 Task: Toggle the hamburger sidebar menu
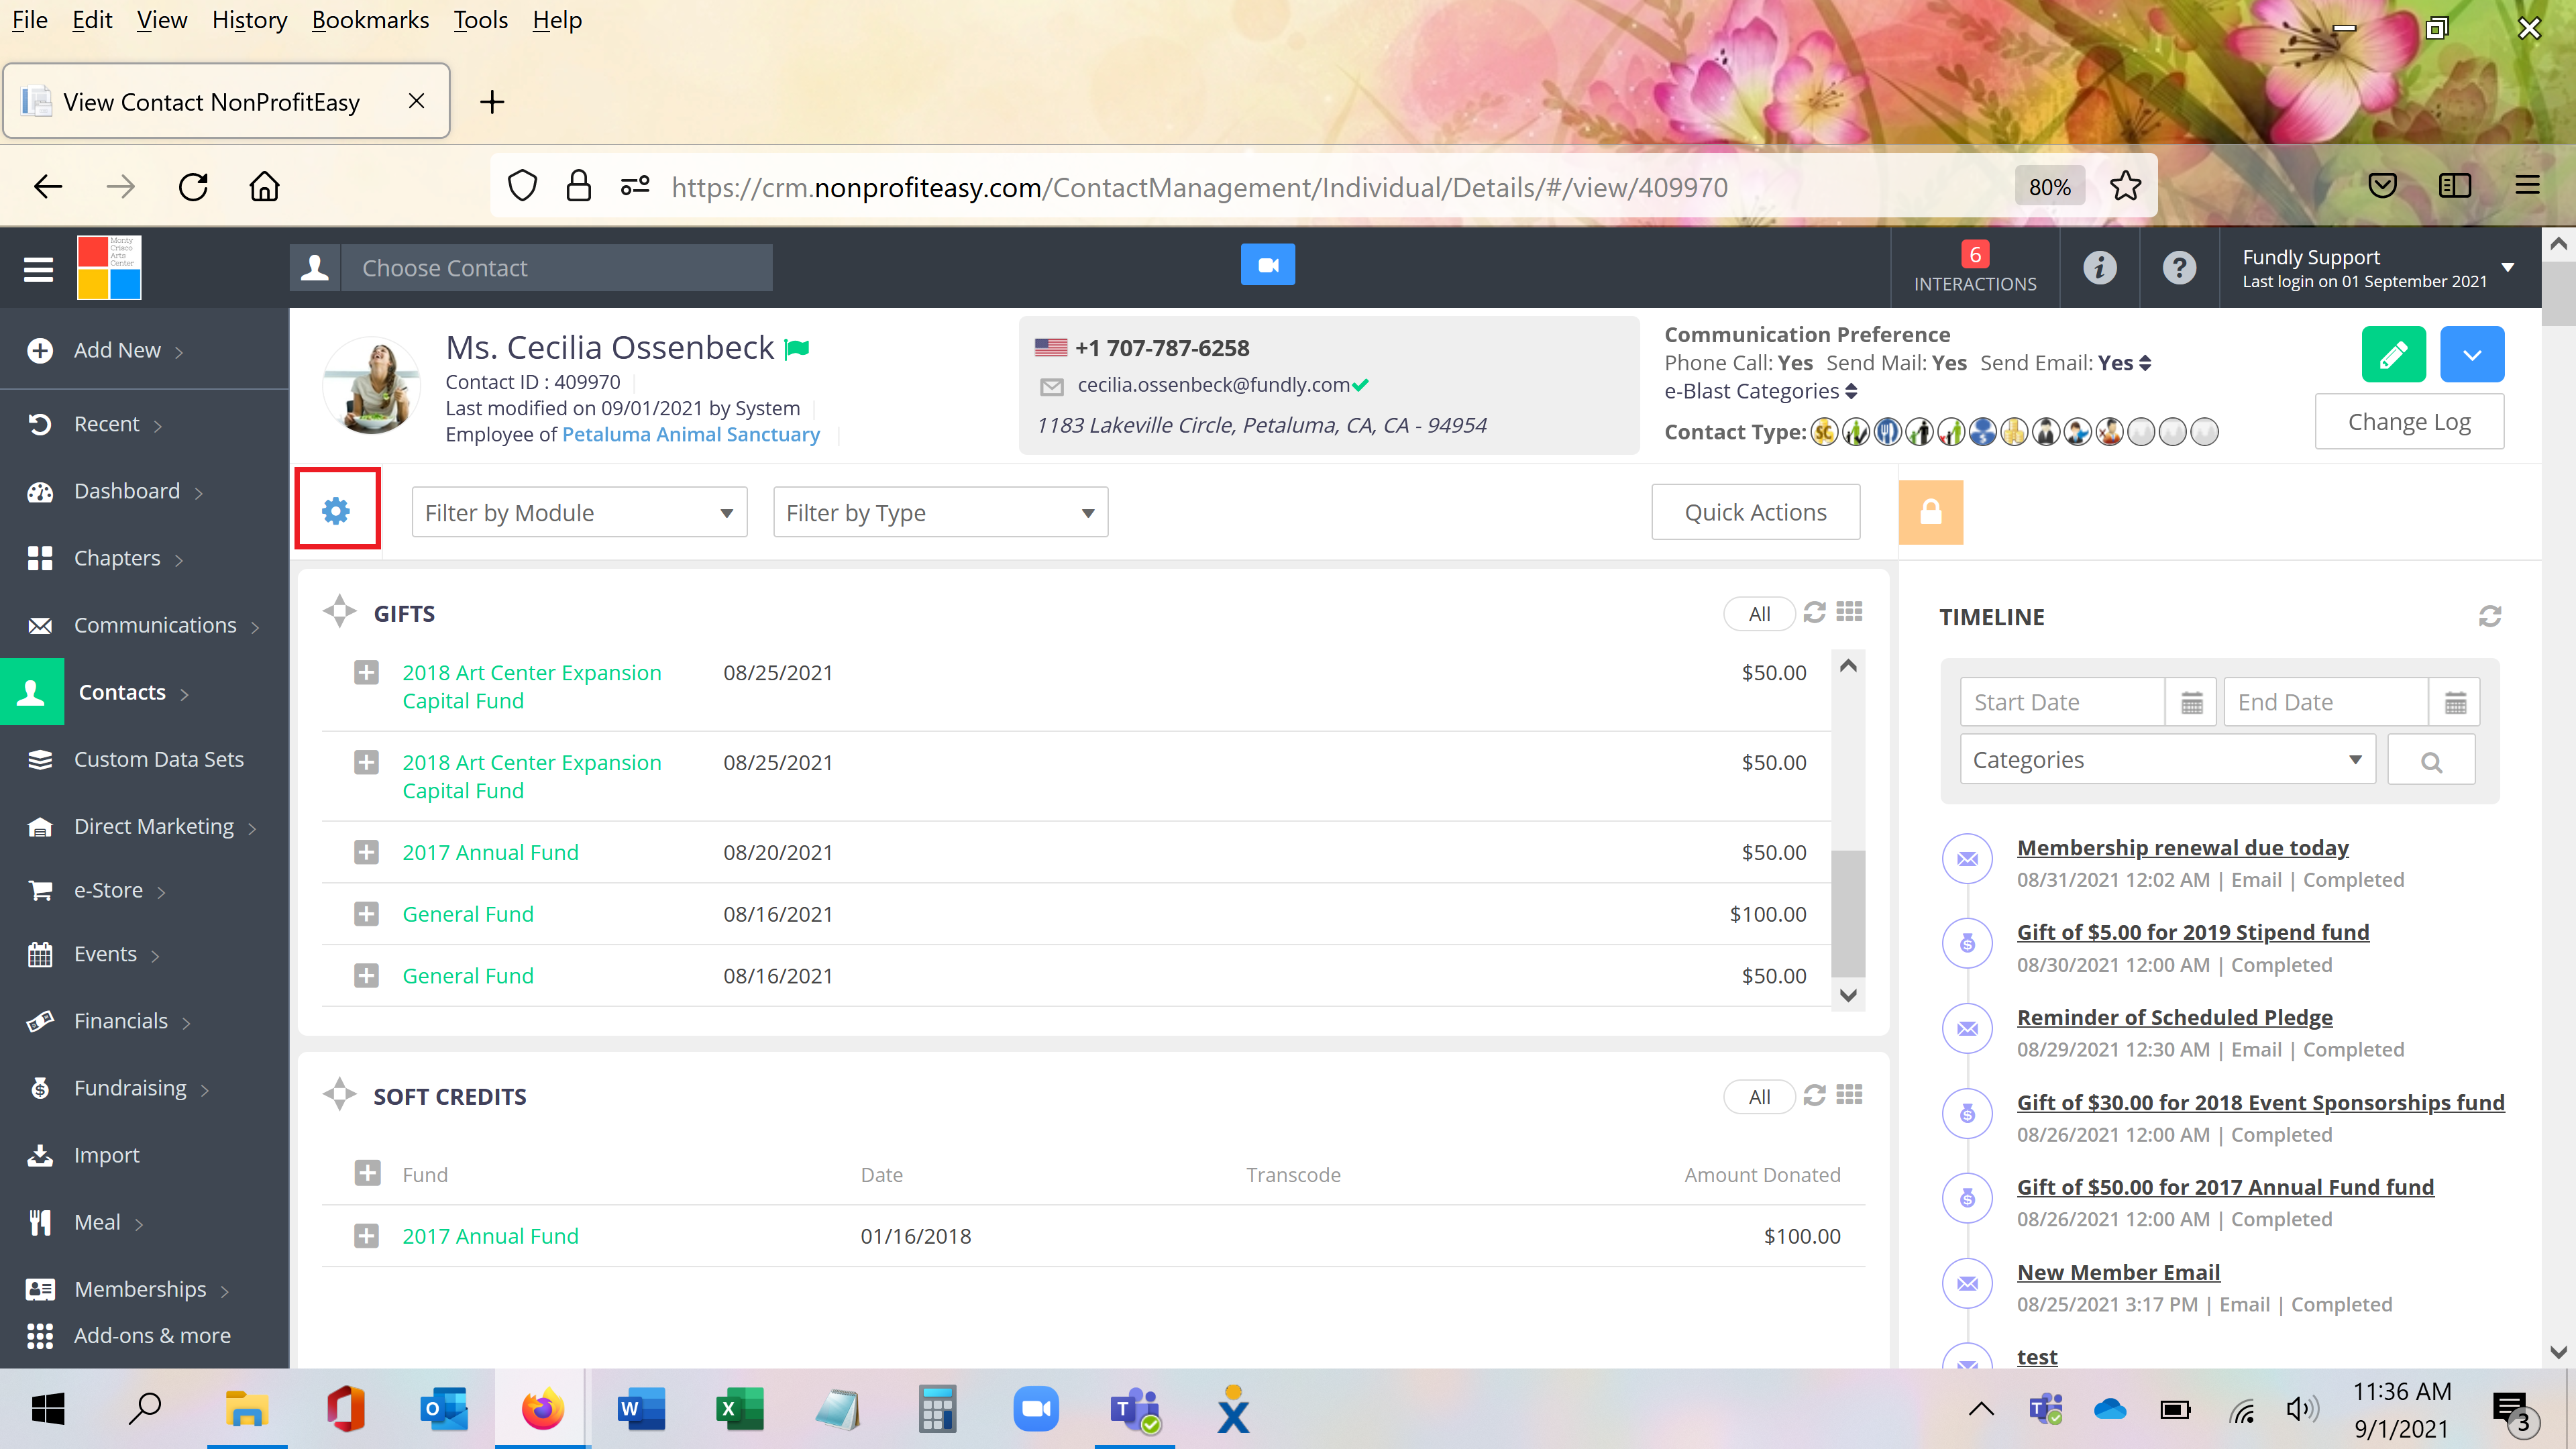coord(38,268)
